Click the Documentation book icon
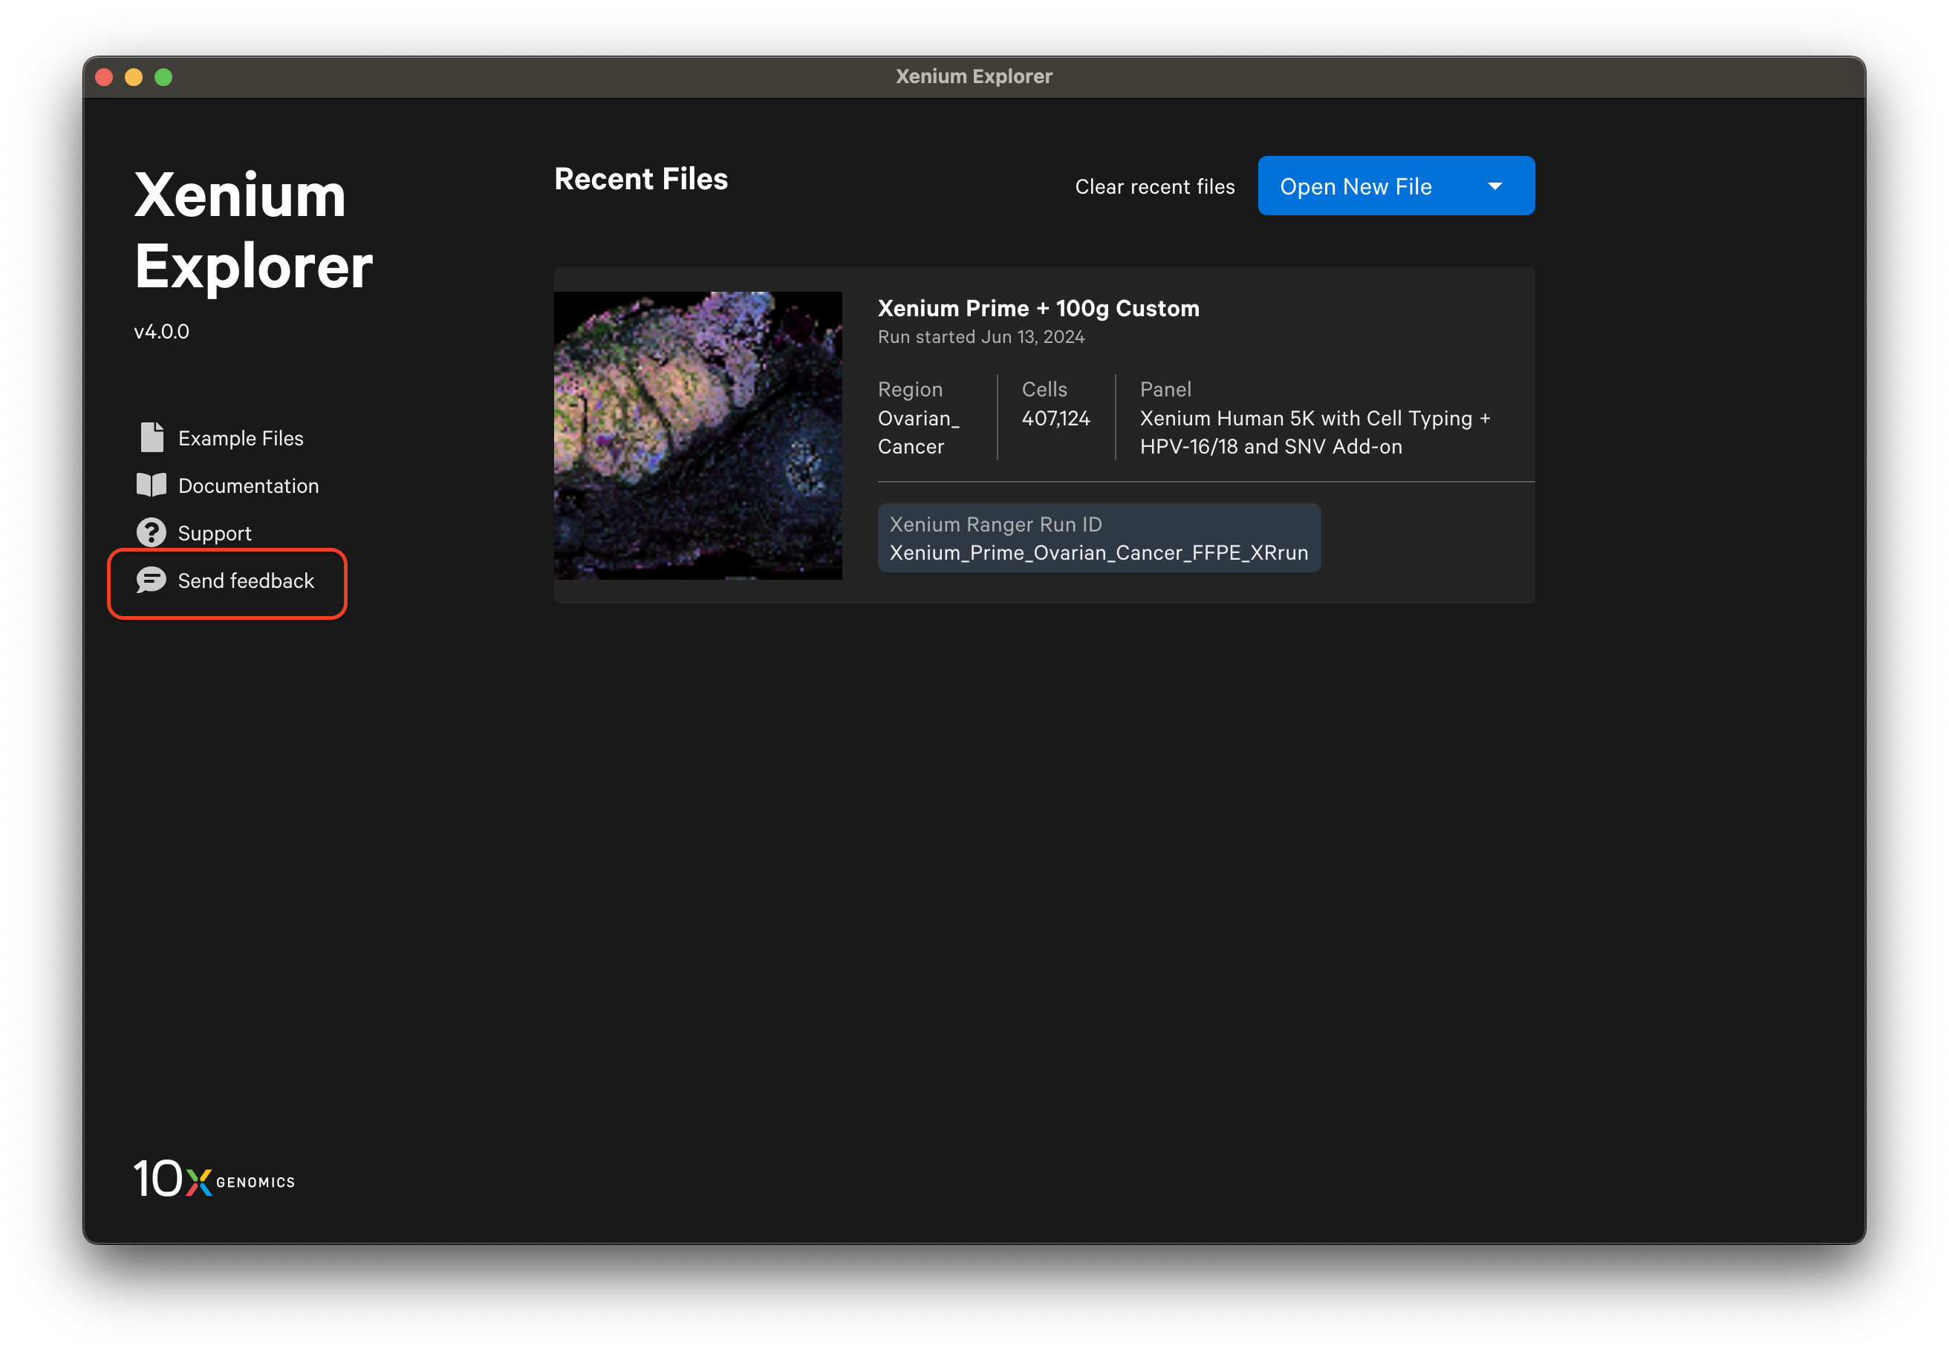This screenshot has width=1949, height=1354. point(151,485)
